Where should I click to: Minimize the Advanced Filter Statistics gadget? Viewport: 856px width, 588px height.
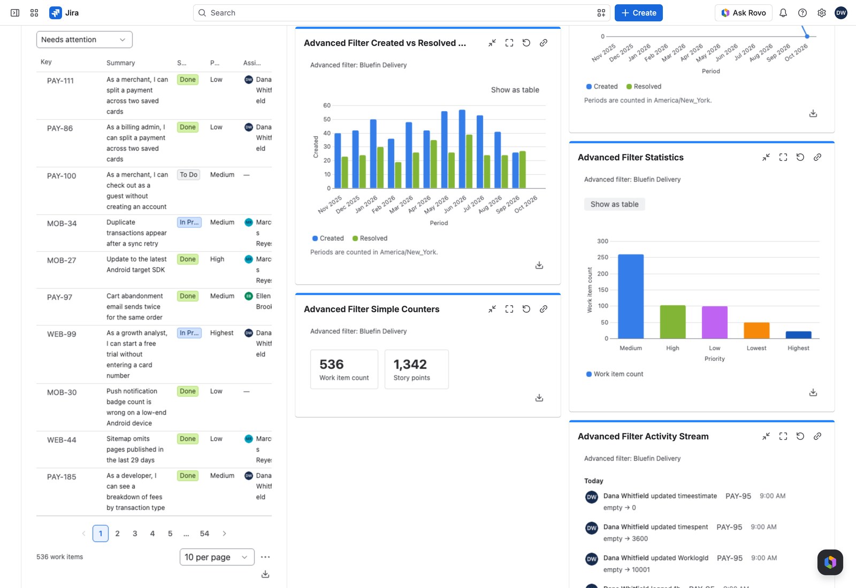click(766, 157)
